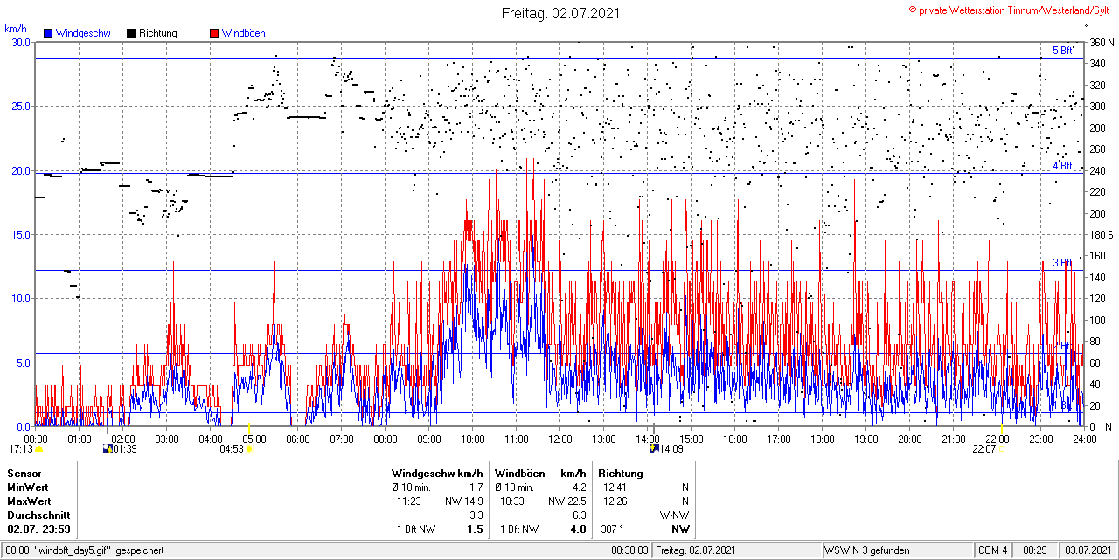Viewport: 1119px width, 560px height.
Task: Click the Sensor header in the table
Action: pos(24,473)
